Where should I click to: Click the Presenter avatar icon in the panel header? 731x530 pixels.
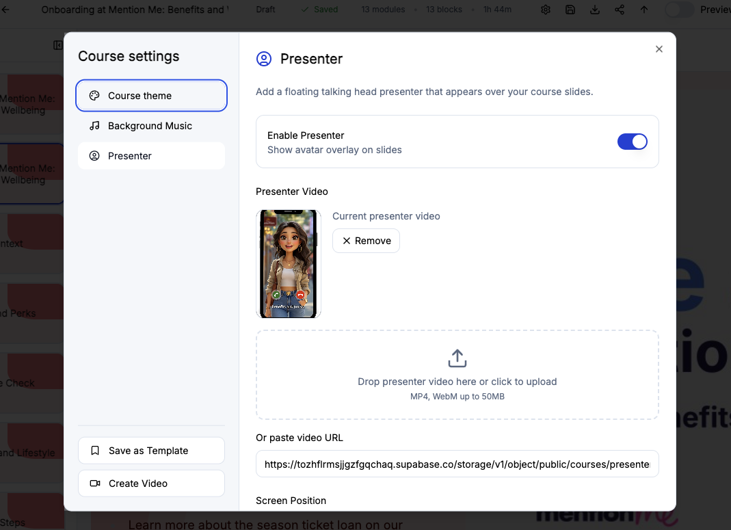click(x=264, y=59)
